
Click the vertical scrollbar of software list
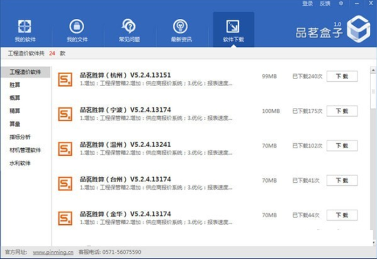point(373,94)
